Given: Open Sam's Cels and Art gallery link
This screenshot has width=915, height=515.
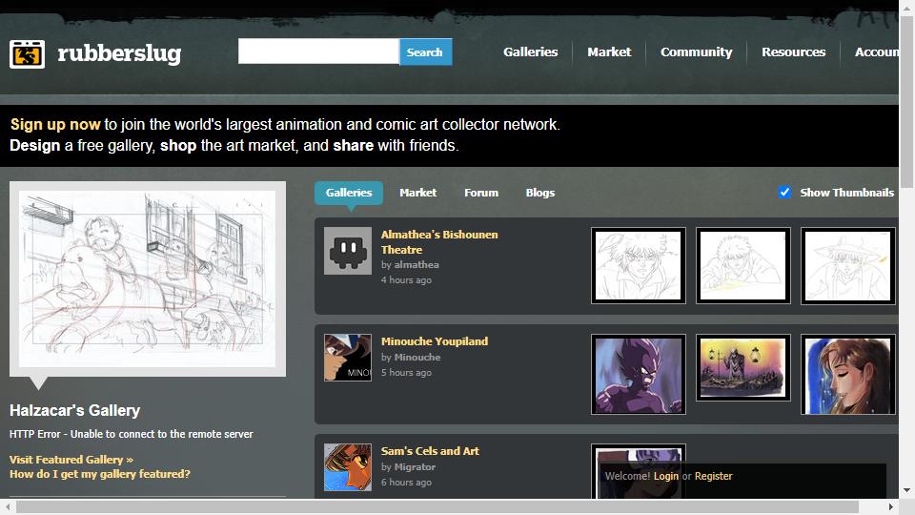Looking at the screenshot, I should [x=430, y=451].
